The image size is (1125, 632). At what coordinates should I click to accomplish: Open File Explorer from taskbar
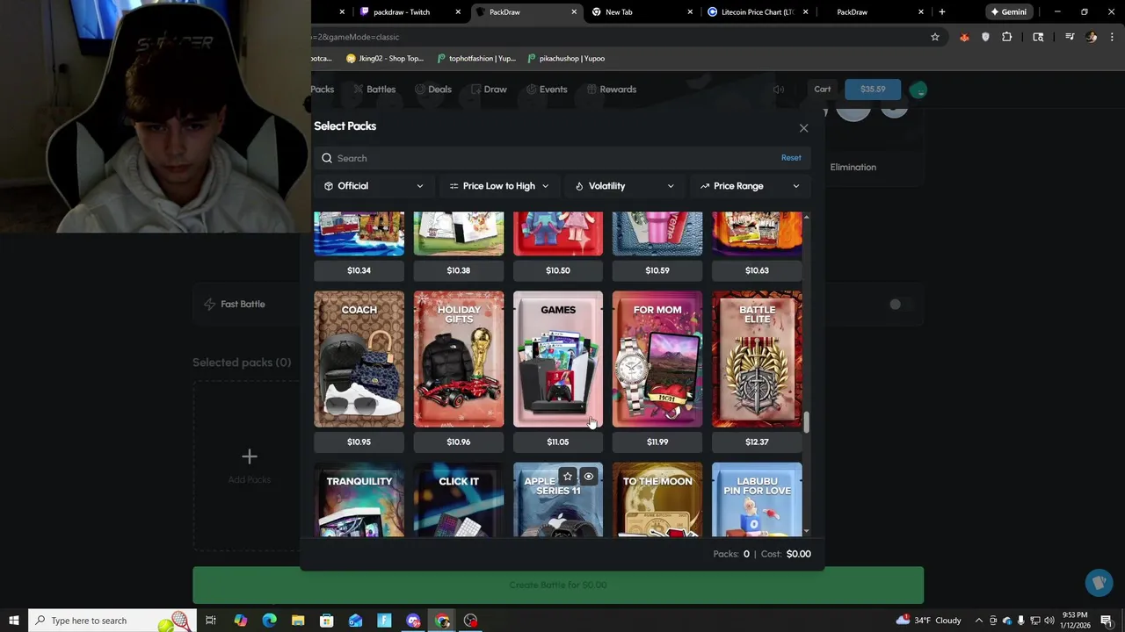click(x=298, y=621)
